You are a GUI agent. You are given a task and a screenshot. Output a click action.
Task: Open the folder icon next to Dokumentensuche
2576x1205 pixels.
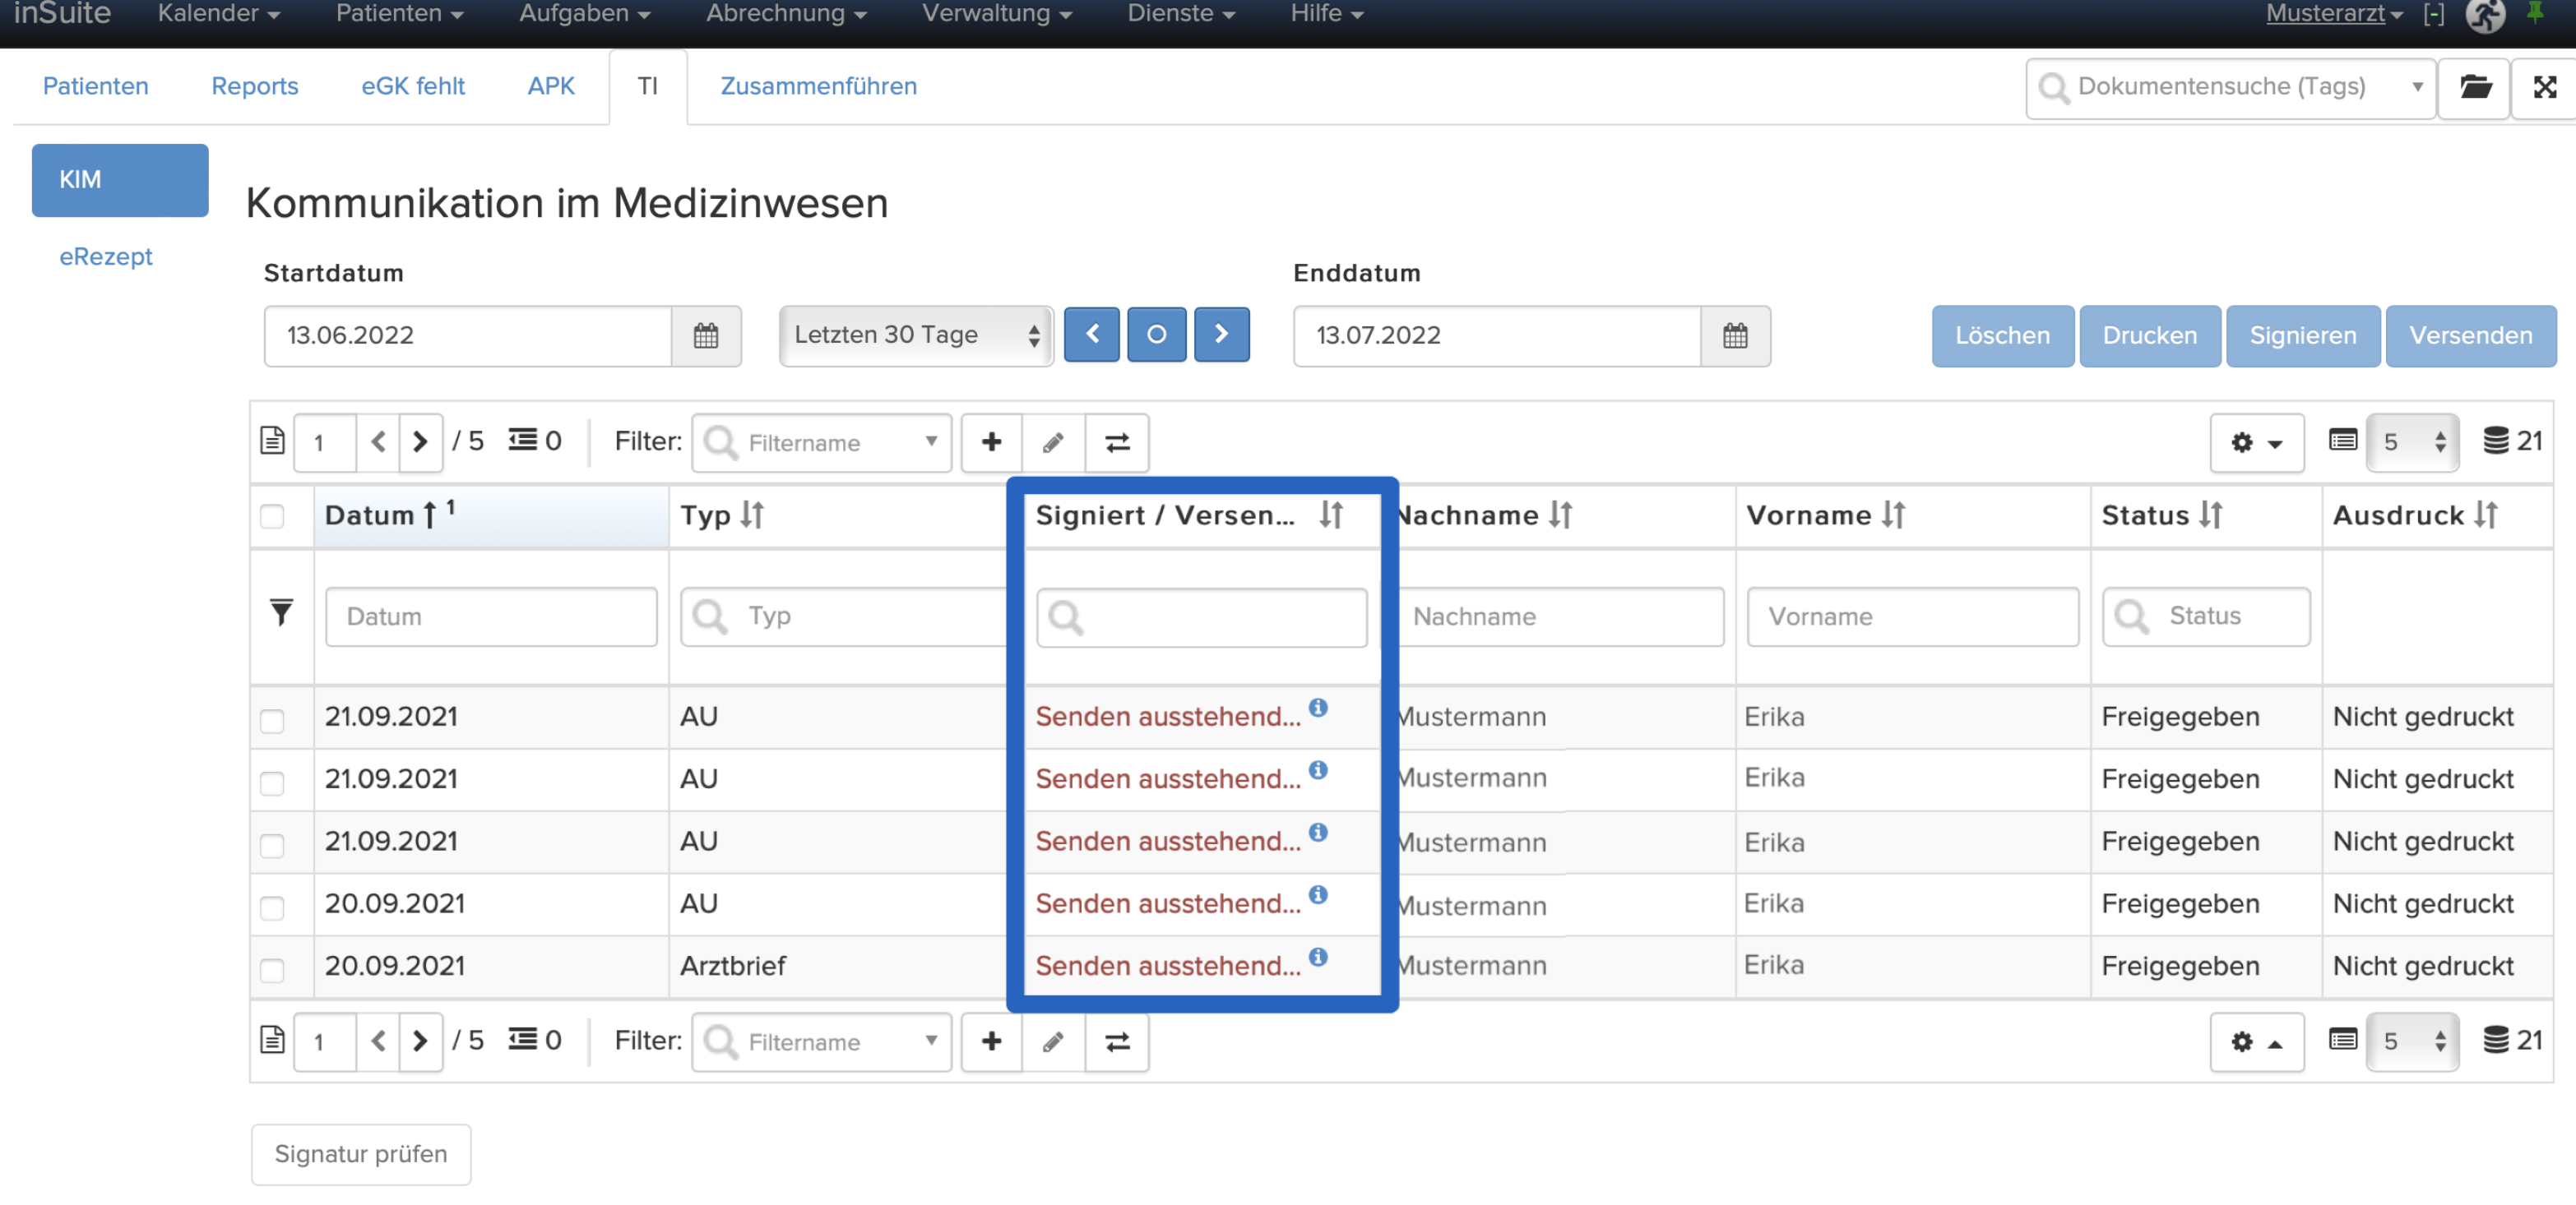tap(2474, 87)
